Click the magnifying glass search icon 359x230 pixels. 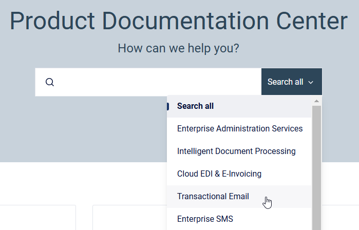coord(50,82)
